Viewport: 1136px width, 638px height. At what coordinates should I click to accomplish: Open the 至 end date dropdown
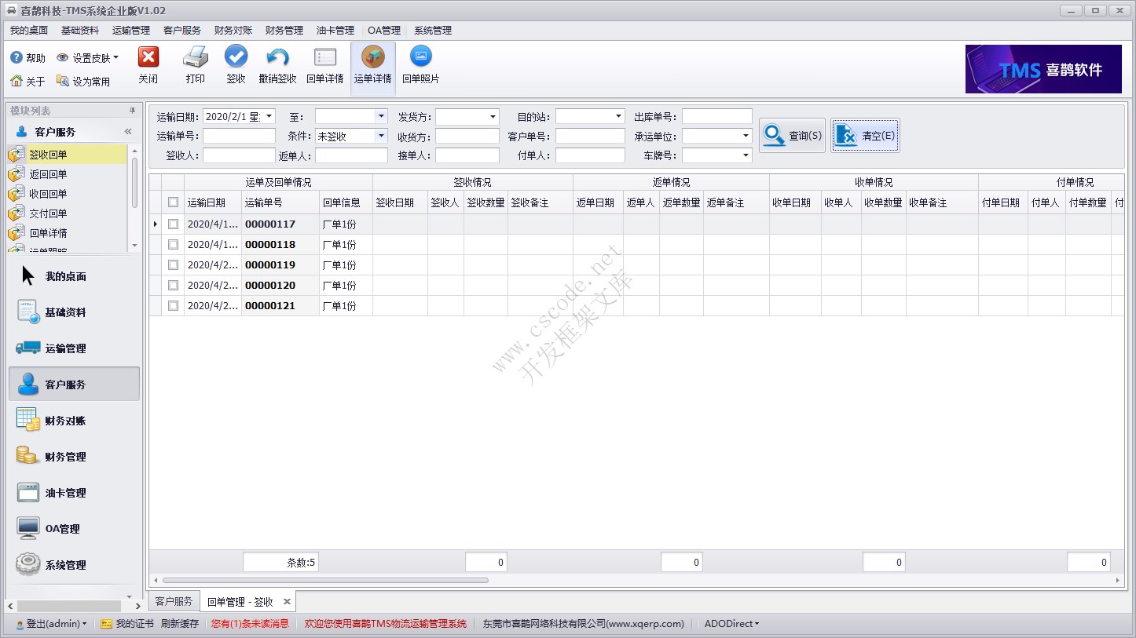[x=381, y=116]
